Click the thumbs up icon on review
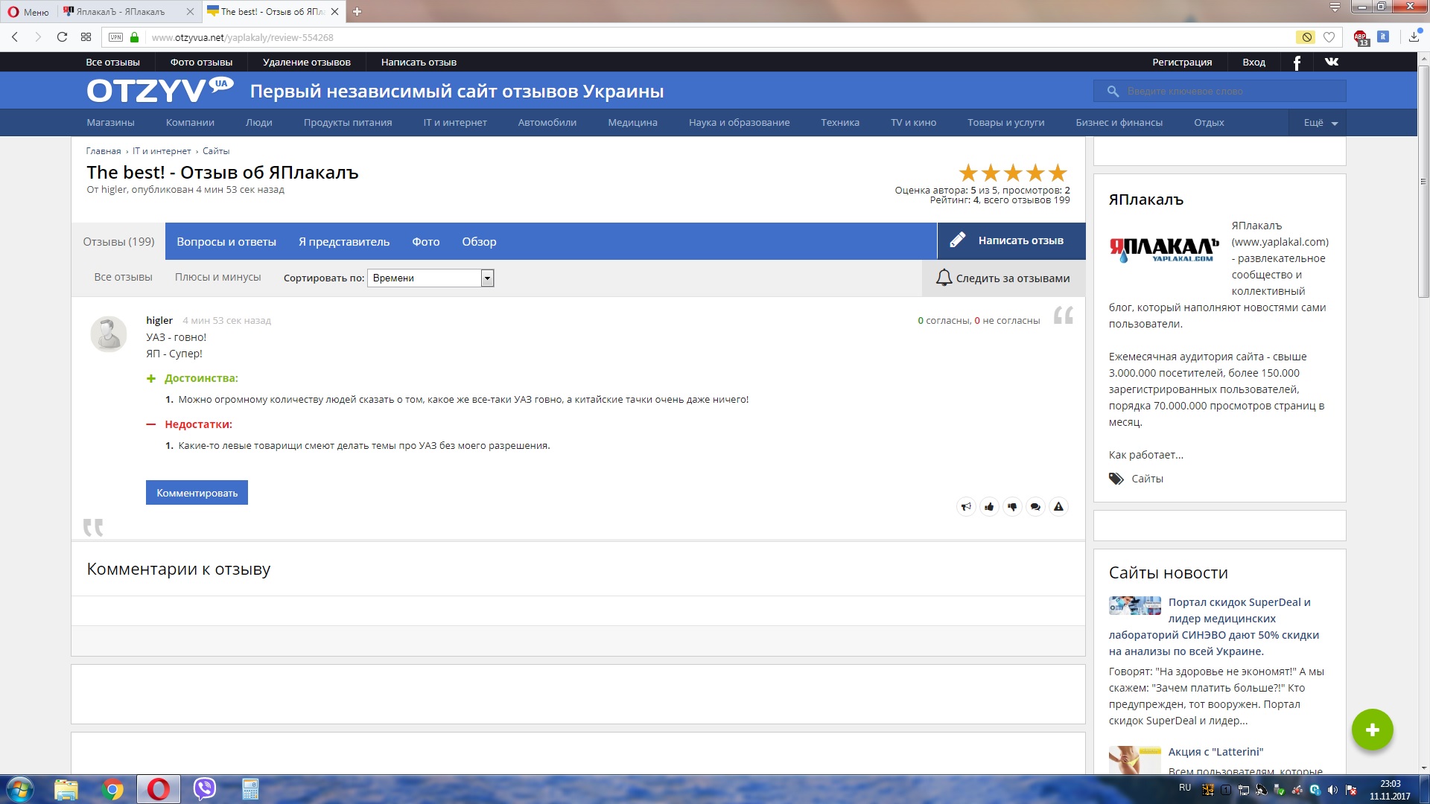The height and width of the screenshot is (804, 1430). tap(989, 507)
